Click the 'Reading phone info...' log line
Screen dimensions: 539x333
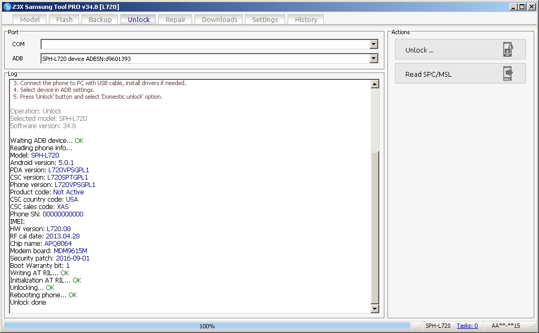click(x=41, y=148)
